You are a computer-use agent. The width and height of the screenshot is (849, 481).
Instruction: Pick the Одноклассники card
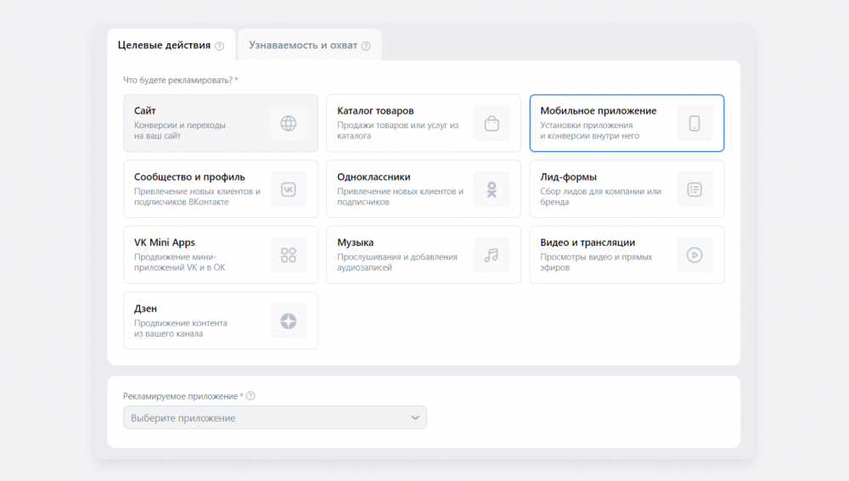[424, 189]
